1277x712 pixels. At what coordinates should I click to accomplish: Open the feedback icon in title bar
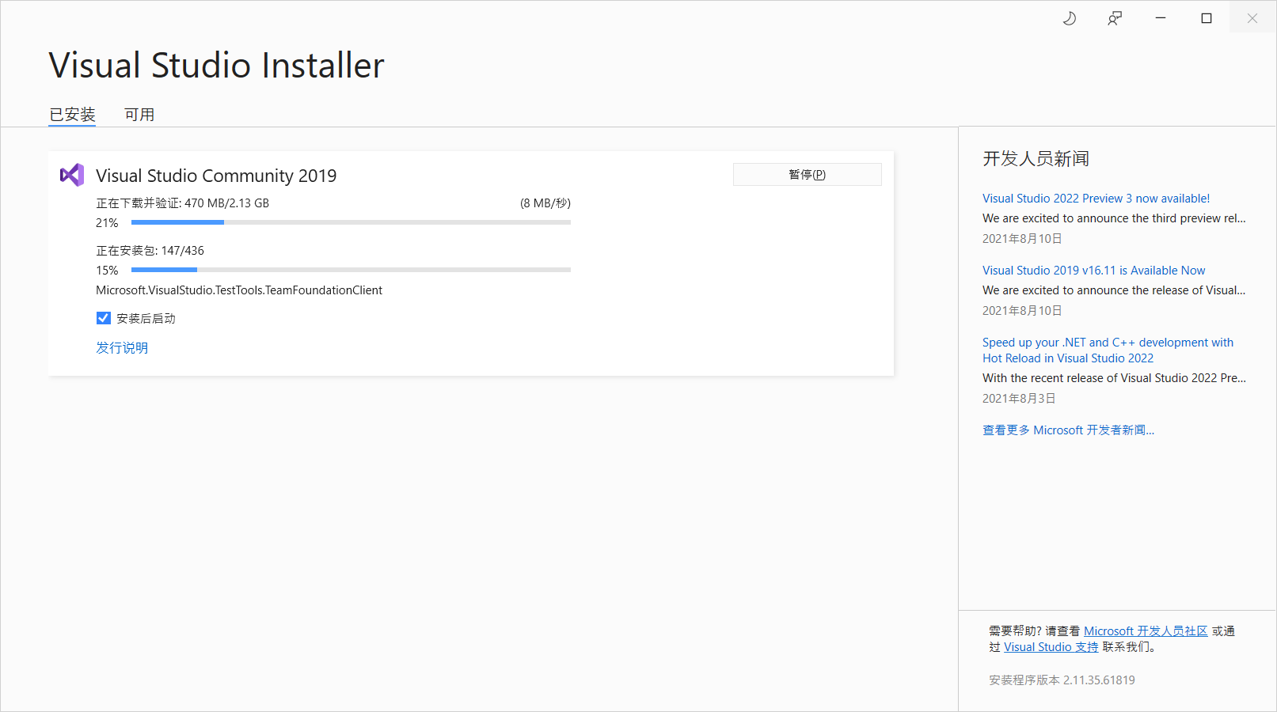pos(1115,18)
